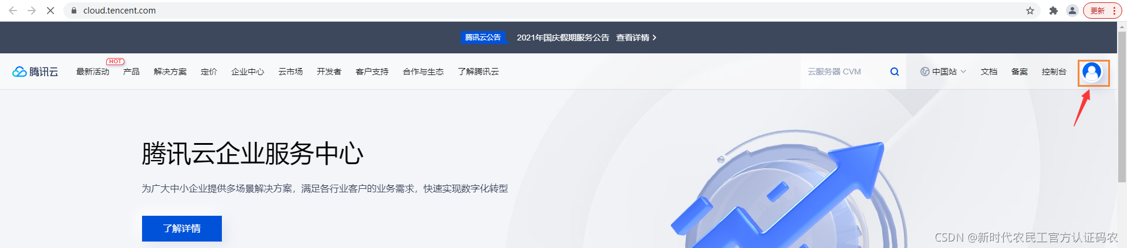Bookmark this page with star icon
Image resolution: width=1127 pixels, height=248 pixels.
[x=1030, y=11]
